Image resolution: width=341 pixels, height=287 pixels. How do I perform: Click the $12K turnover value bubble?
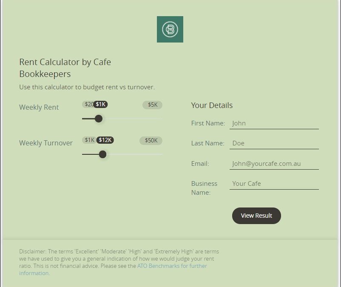point(105,140)
